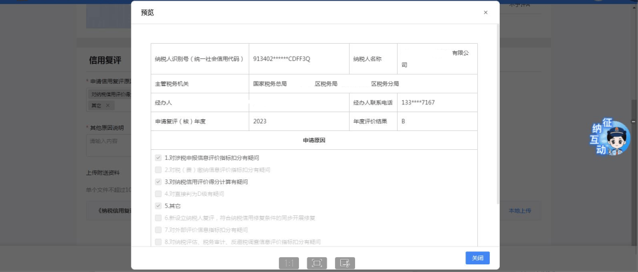
Task: Click the 上传附送资料 label in background
Action: point(103,172)
